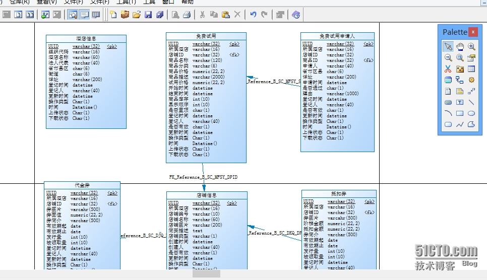The height and width of the screenshot is (280, 487).
Task: Click the Print toolbar icon
Action: 187,15
